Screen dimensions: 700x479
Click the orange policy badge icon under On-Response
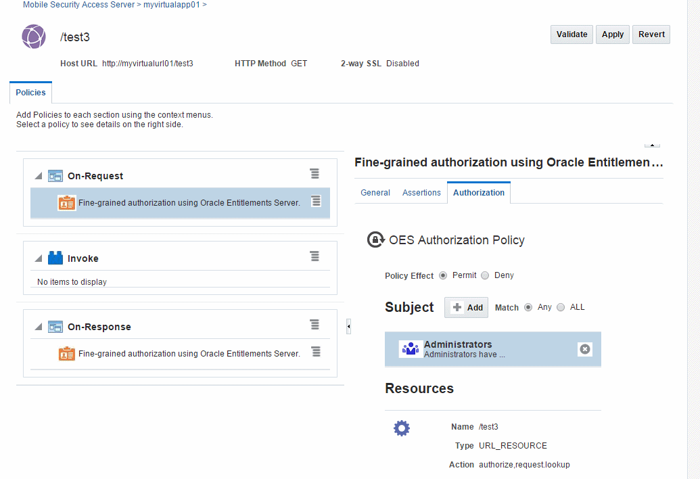pyautogui.click(x=67, y=354)
